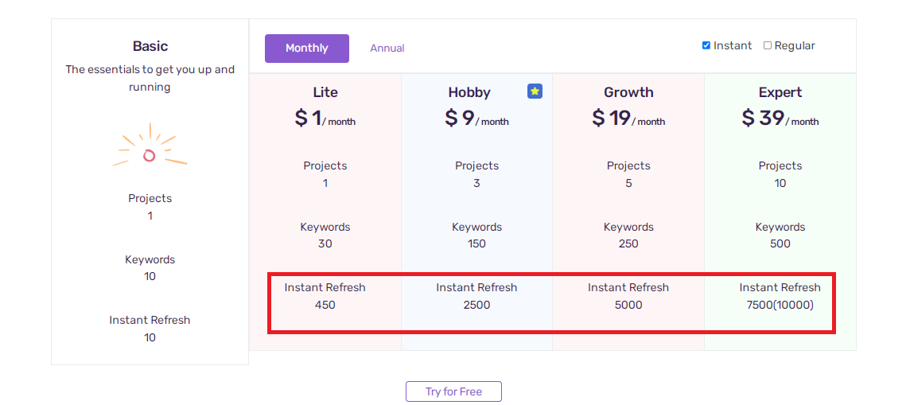Click the $39/month Expert price
The height and width of the screenshot is (405, 910).
(780, 118)
